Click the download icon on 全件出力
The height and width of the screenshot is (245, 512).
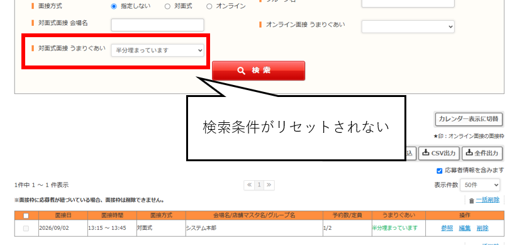[x=469, y=152]
